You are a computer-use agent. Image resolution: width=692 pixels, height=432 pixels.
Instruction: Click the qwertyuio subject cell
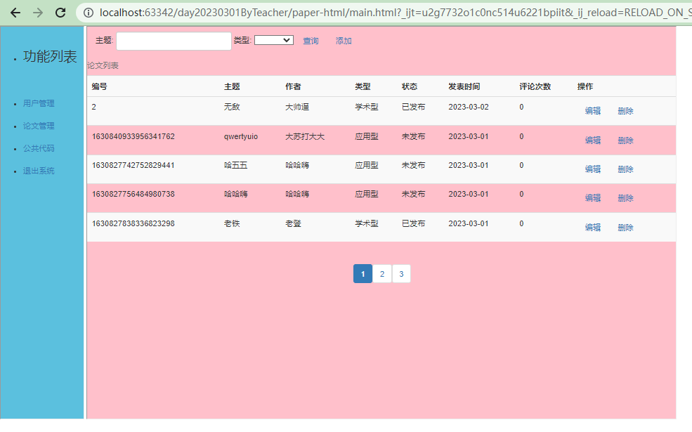click(x=240, y=136)
